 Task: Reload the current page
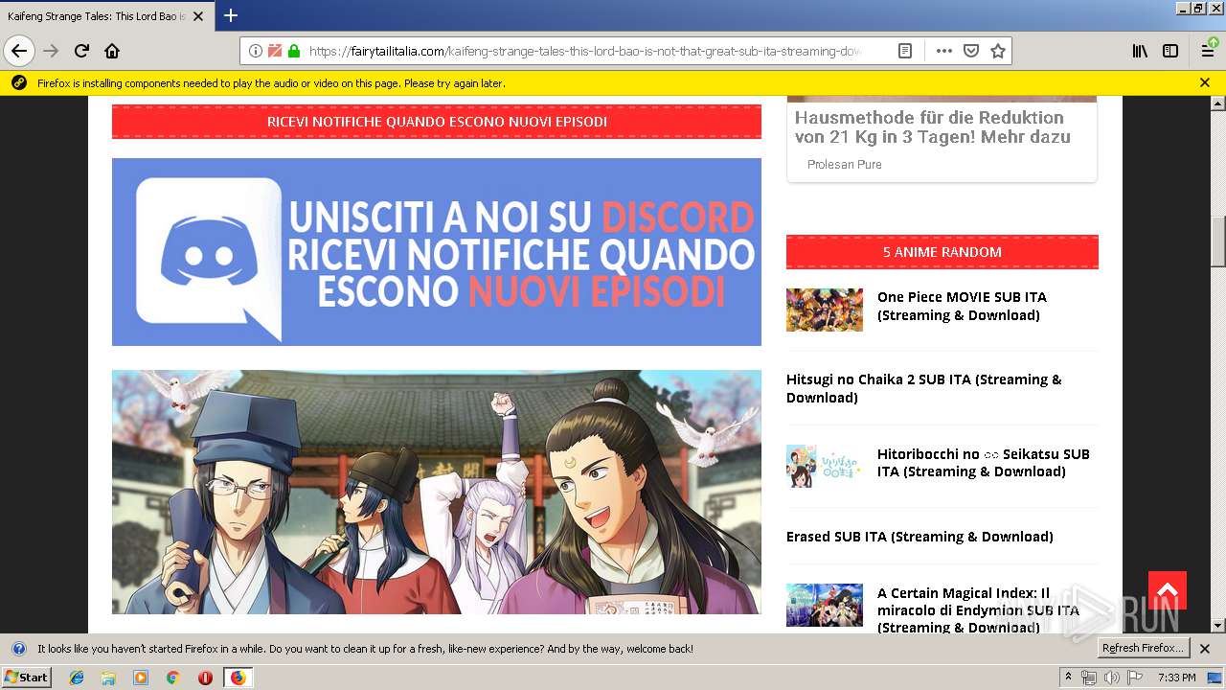coord(81,51)
